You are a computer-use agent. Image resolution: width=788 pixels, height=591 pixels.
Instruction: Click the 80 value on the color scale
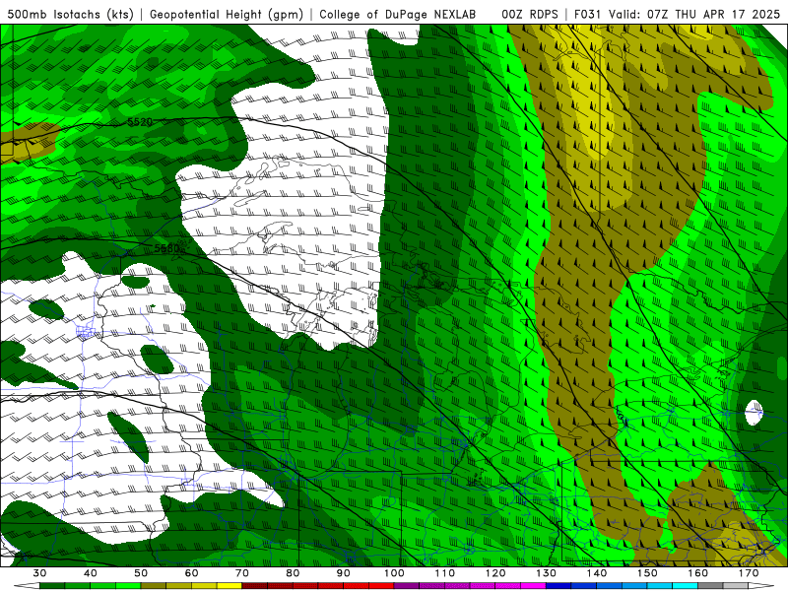293,573
